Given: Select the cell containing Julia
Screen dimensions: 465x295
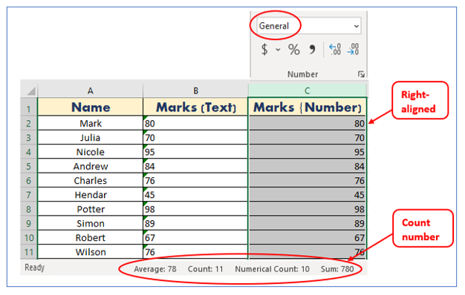Looking at the screenshot, I should click(x=91, y=138).
